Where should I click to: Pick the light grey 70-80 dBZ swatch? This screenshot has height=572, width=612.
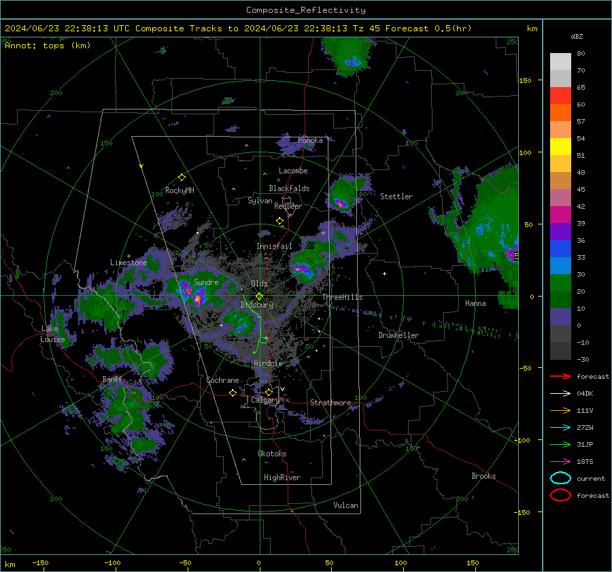560,62
